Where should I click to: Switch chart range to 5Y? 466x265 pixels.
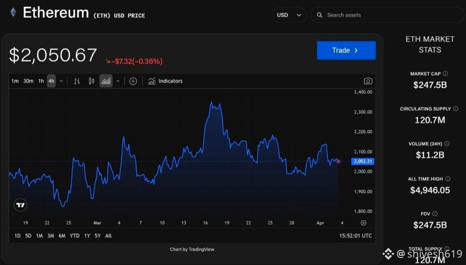[x=98, y=236]
